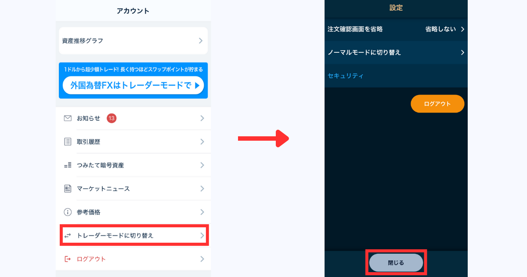Expand 資産推移グラフ via its chevron
The height and width of the screenshot is (277, 527).
(201, 40)
